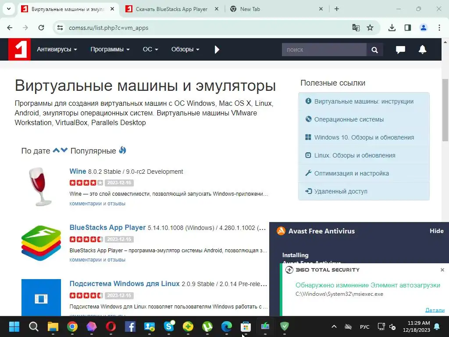Toggle the Chrome side panel
This screenshot has height=337, width=449.
click(x=408, y=28)
